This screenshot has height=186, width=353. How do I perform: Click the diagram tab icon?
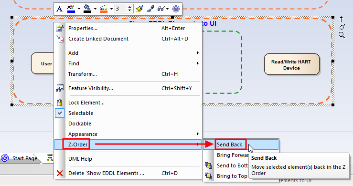coord(50,158)
